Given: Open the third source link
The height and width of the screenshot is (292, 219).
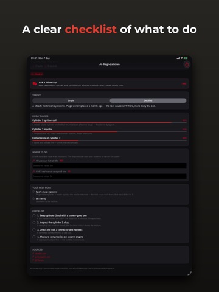Looking at the screenshot, I should coord(38,260).
